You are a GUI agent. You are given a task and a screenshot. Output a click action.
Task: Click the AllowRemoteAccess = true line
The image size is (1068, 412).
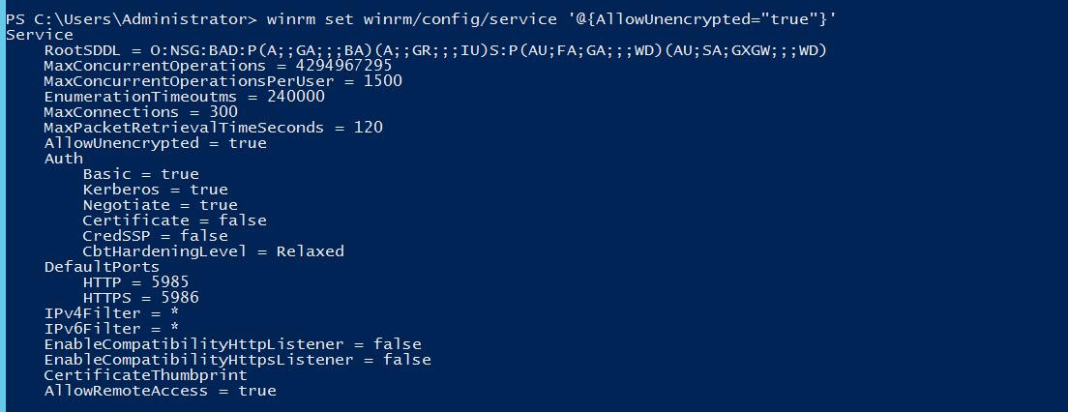point(160,391)
